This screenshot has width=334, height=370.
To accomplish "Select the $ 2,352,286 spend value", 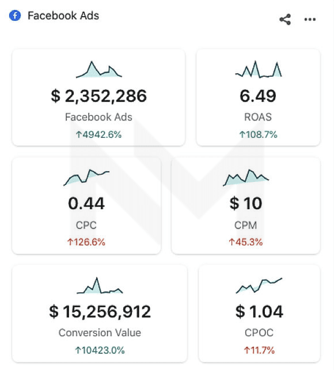I will pyautogui.click(x=99, y=96).
